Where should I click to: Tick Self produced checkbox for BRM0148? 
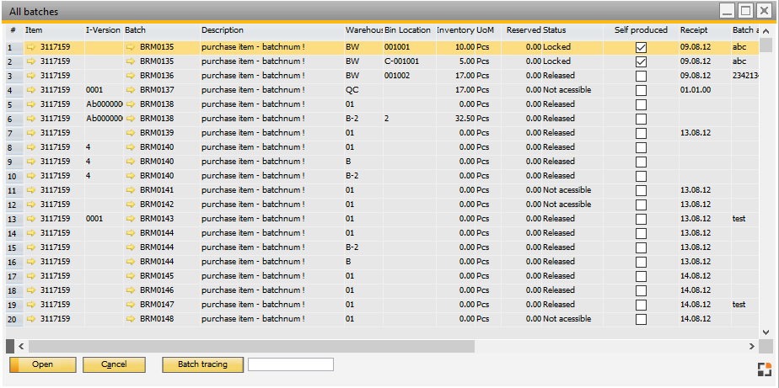[641, 320]
